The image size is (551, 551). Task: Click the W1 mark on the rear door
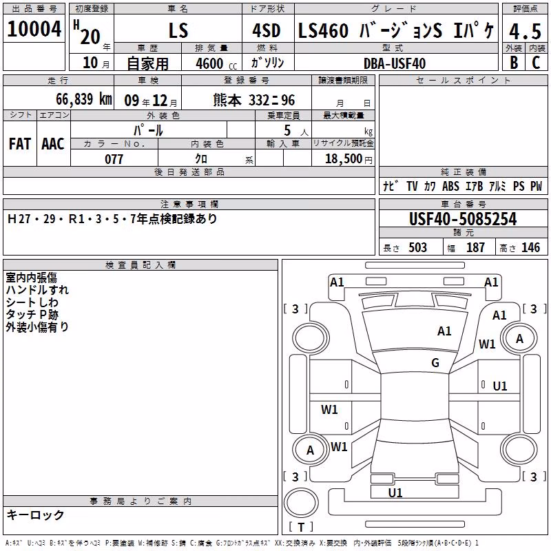pos(329,410)
